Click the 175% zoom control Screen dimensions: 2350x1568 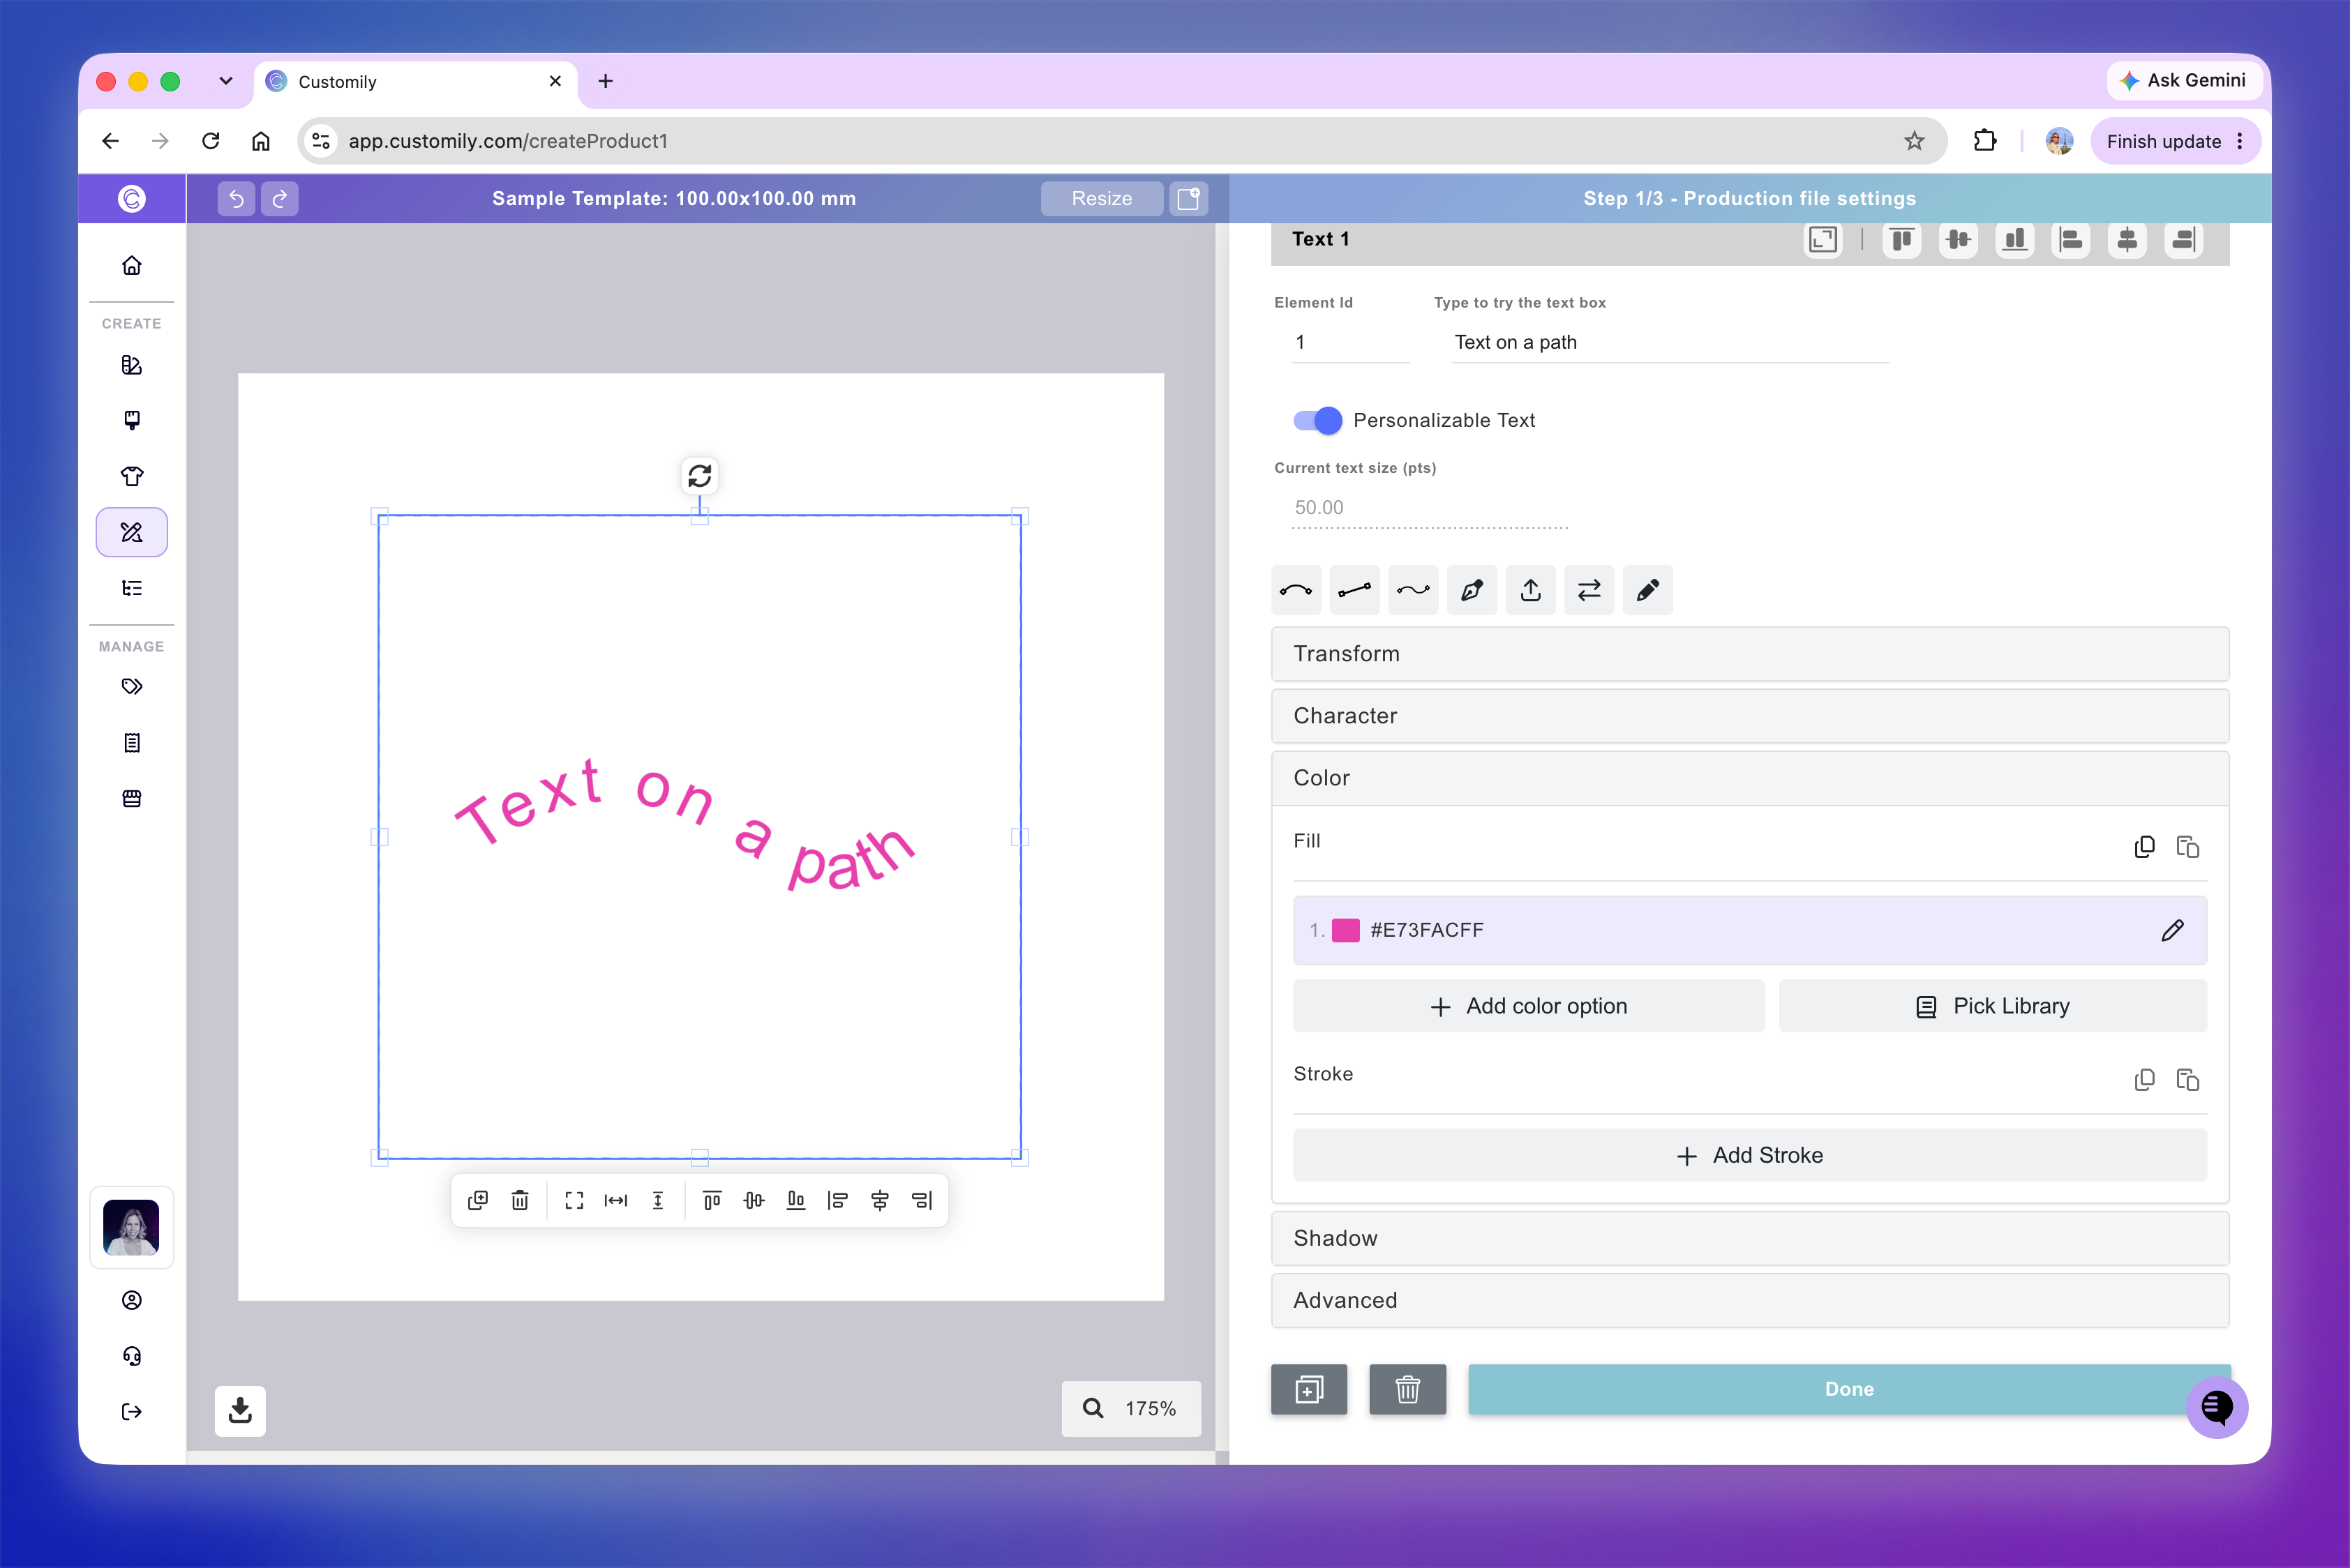pyautogui.click(x=1132, y=1408)
